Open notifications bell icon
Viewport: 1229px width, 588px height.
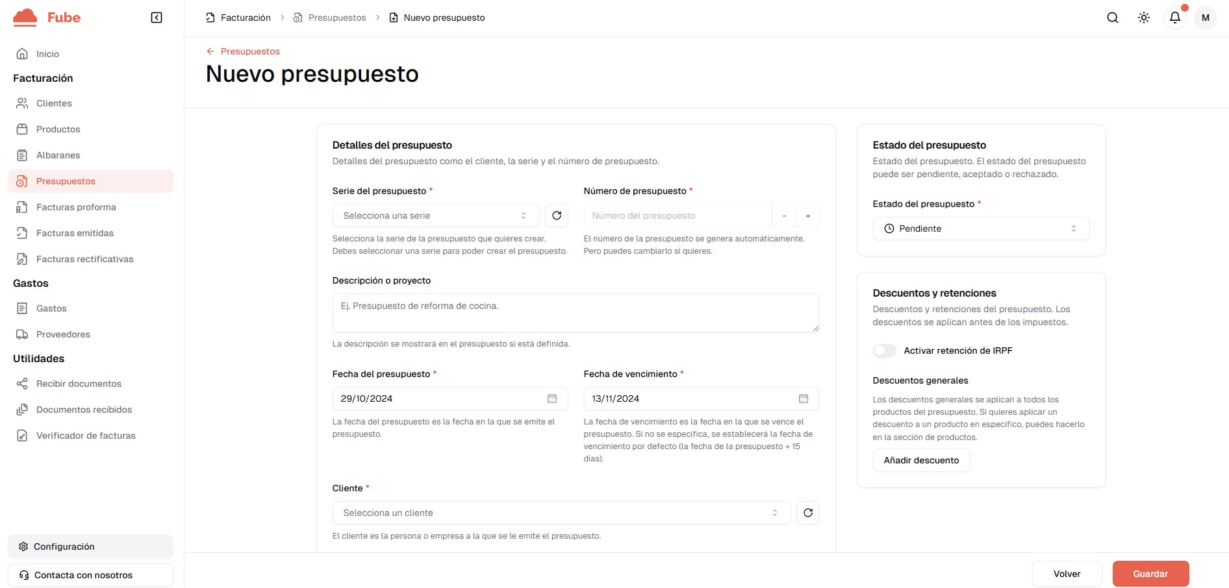[x=1175, y=18]
